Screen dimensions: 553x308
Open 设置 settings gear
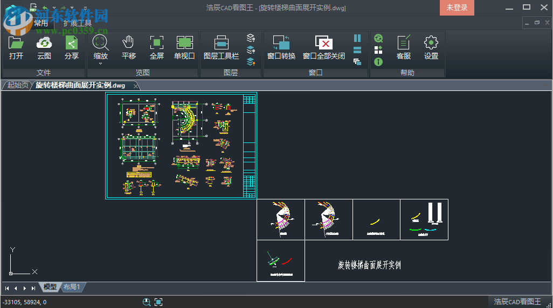click(x=431, y=48)
